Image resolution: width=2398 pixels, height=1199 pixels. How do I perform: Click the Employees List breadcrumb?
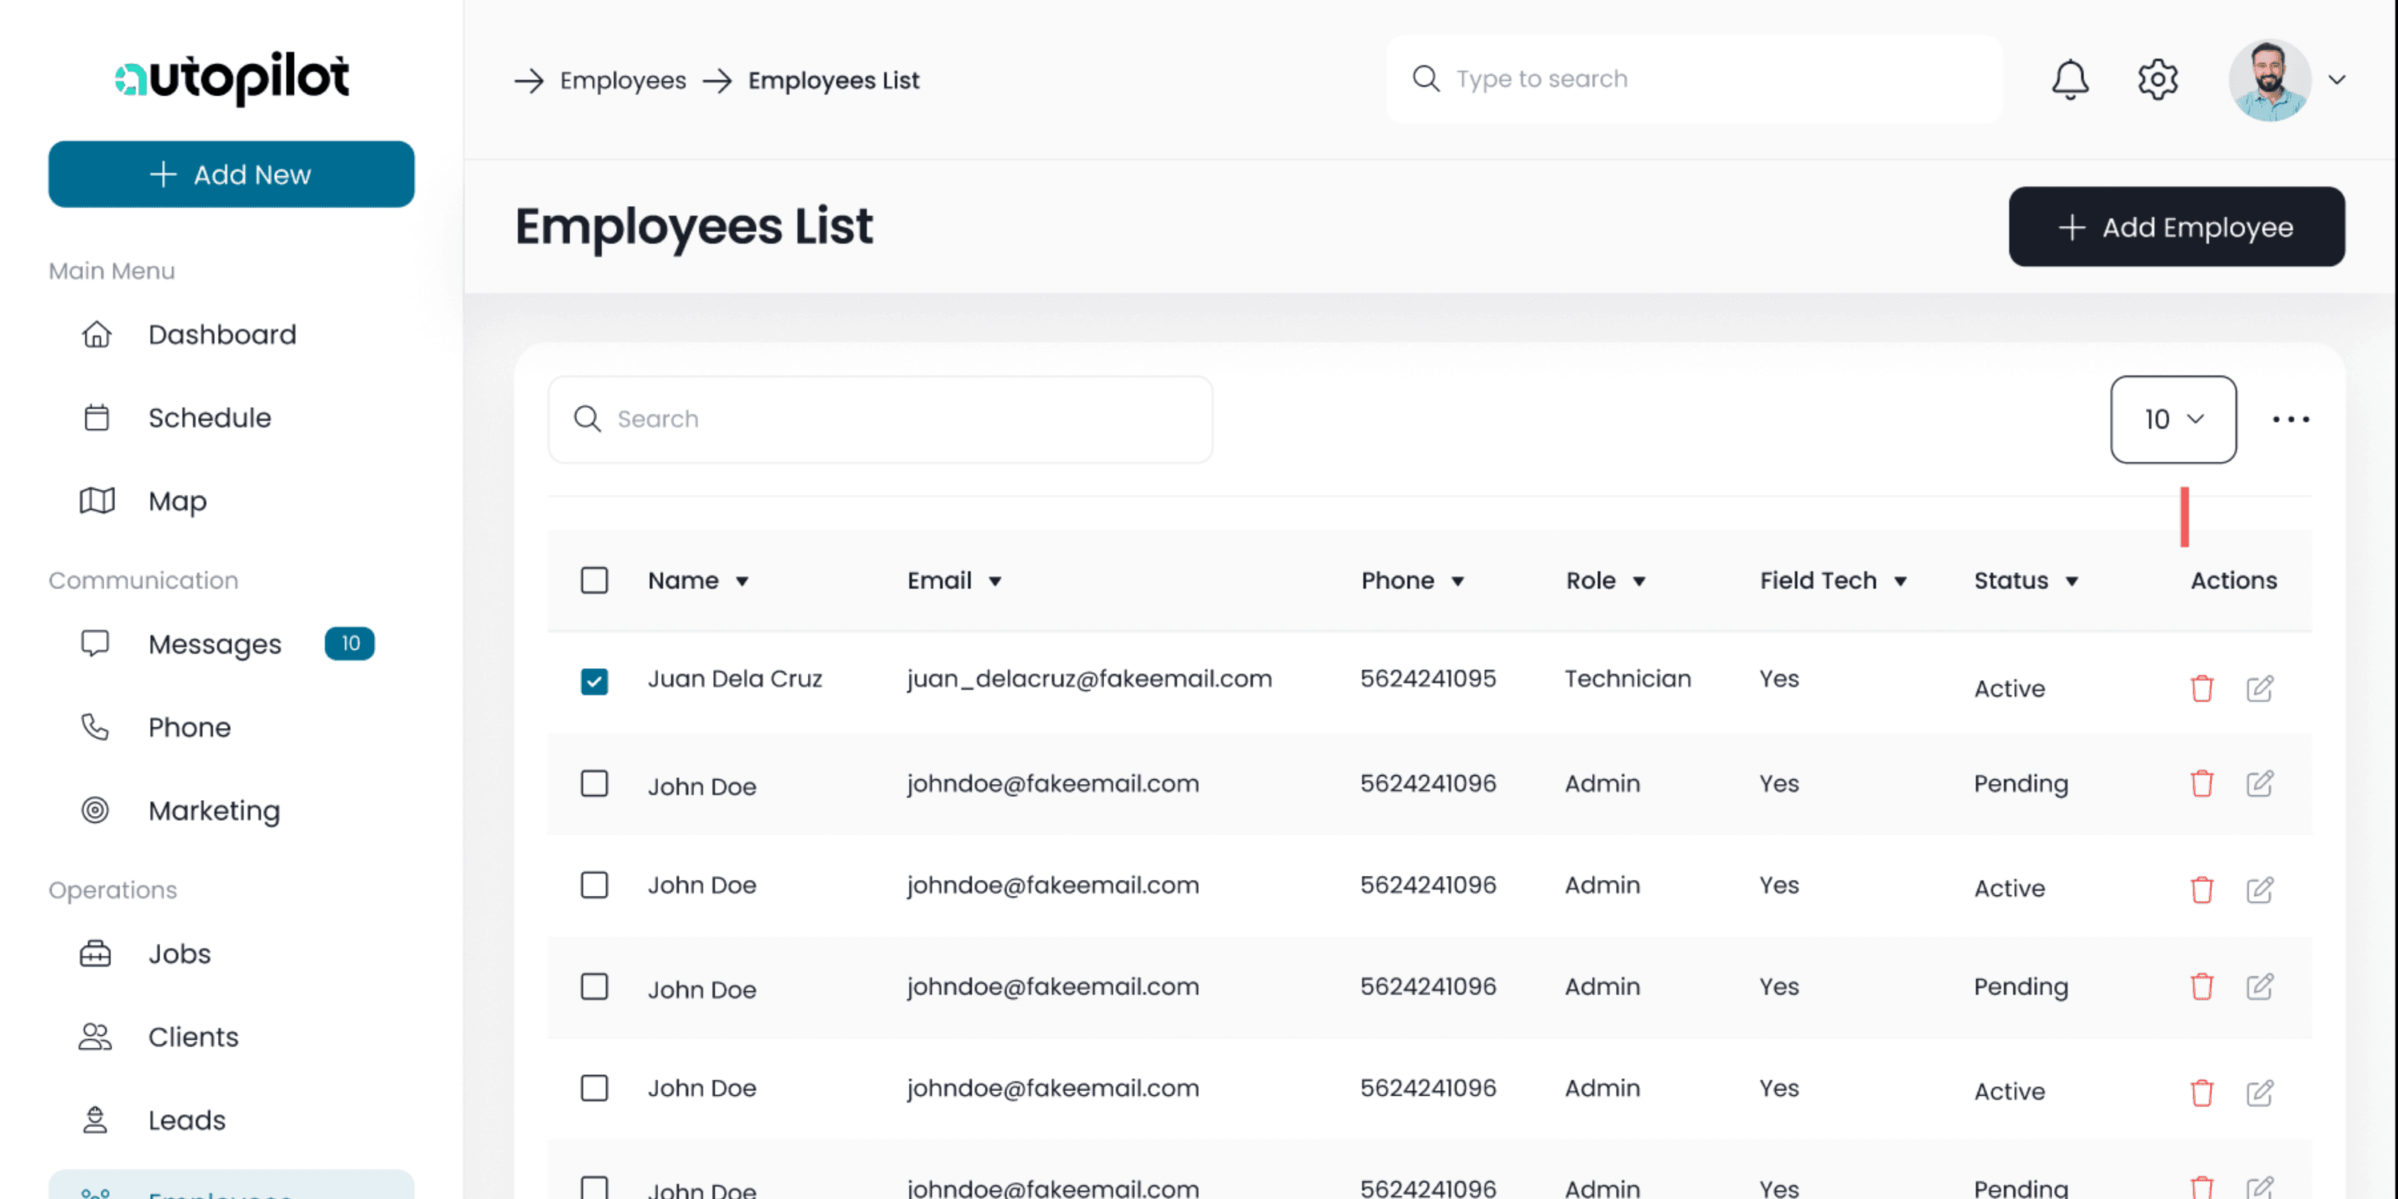pos(833,81)
